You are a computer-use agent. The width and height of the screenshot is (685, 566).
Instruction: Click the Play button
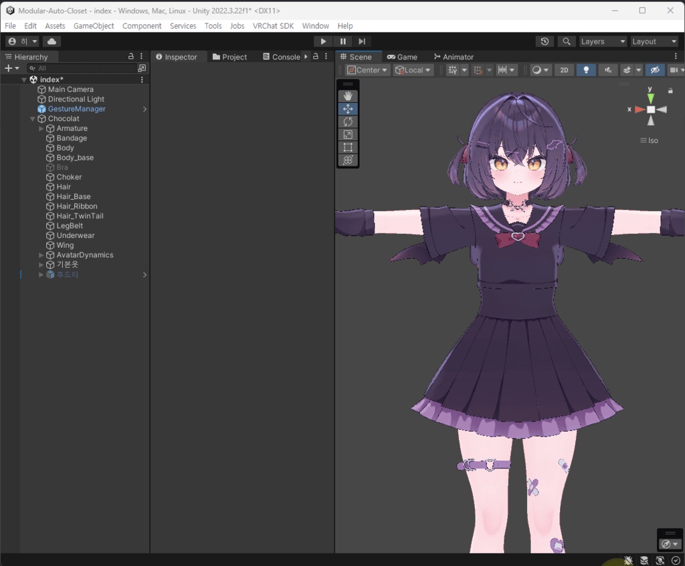click(323, 41)
